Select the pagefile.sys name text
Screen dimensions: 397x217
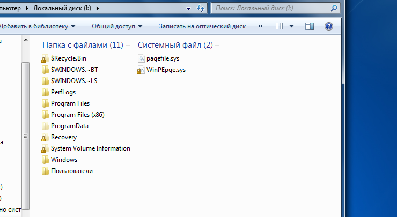[163, 58]
